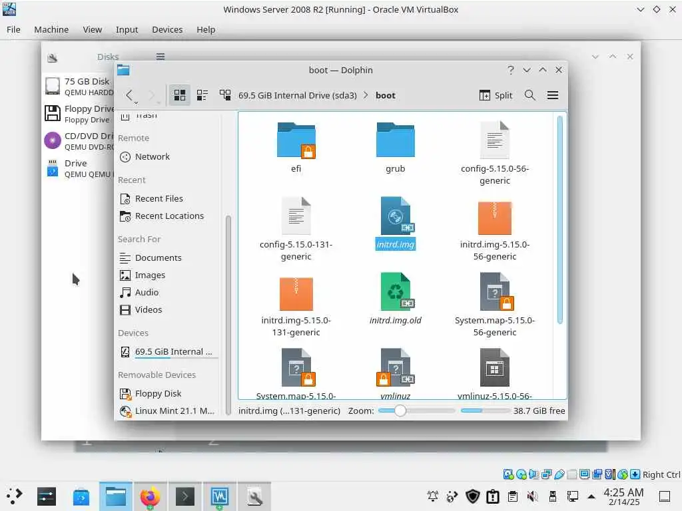Open 69.5 GiB Internal device entry
This screenshot has width=682, height=511.
pyautogui.click(x=167, y=351)
